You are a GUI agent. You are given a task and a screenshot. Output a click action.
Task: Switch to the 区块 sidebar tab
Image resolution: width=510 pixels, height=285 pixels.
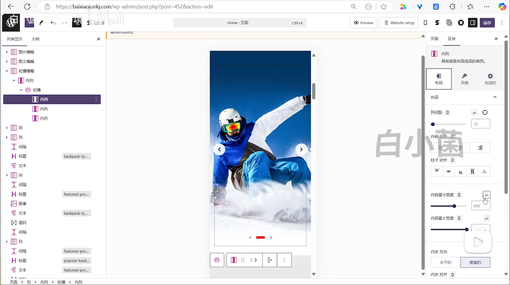coord(452,39)
